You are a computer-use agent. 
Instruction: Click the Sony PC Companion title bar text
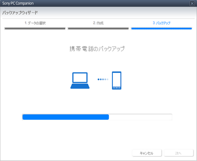(x=18, y=3)
